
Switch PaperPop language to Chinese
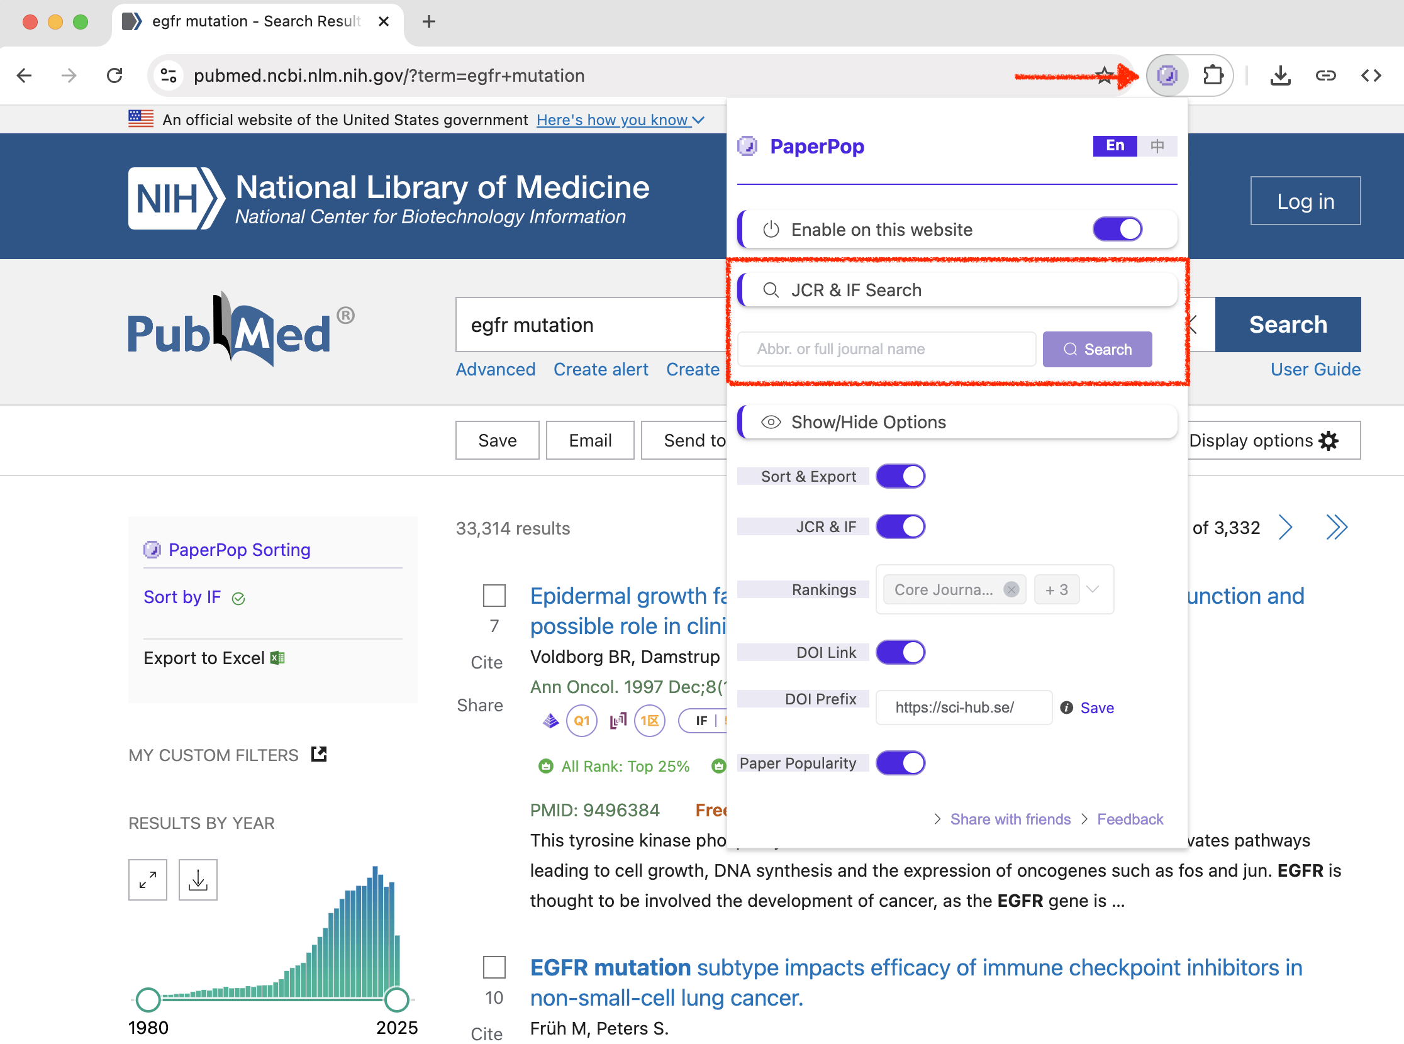pyautogui.click(x=1156, y=145)
